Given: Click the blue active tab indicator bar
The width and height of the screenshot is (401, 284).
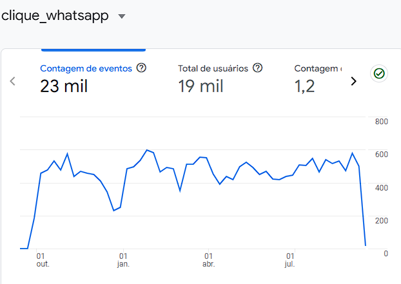Looking at the screenshot, I should 93,49.
